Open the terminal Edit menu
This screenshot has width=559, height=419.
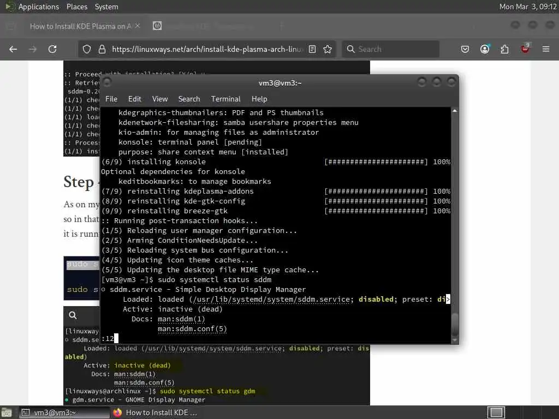point(135,99)
